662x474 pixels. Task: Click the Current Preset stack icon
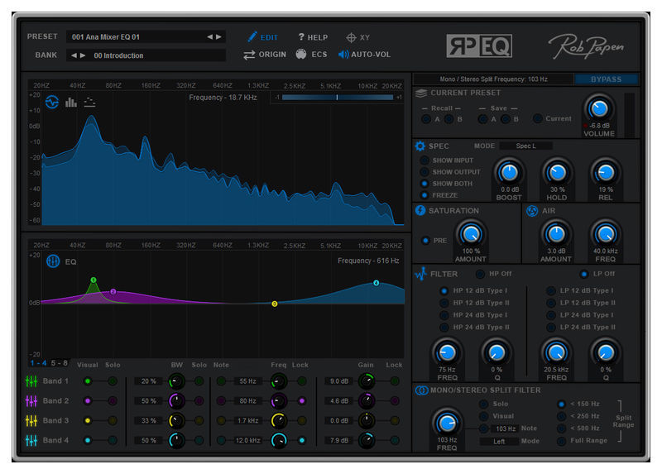(x=421, y=93)
